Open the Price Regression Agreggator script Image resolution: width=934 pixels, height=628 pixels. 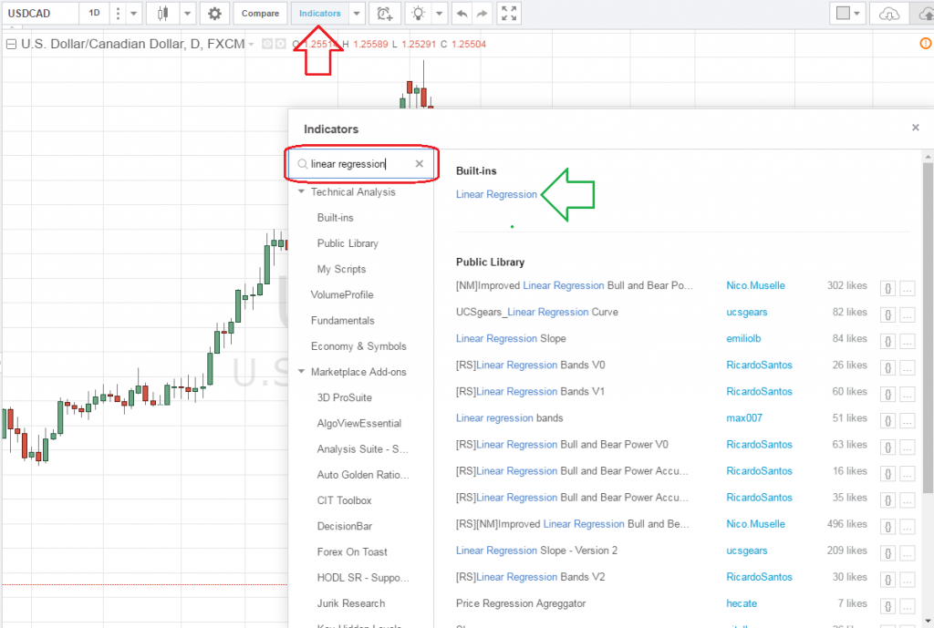(x=521, y=603)
